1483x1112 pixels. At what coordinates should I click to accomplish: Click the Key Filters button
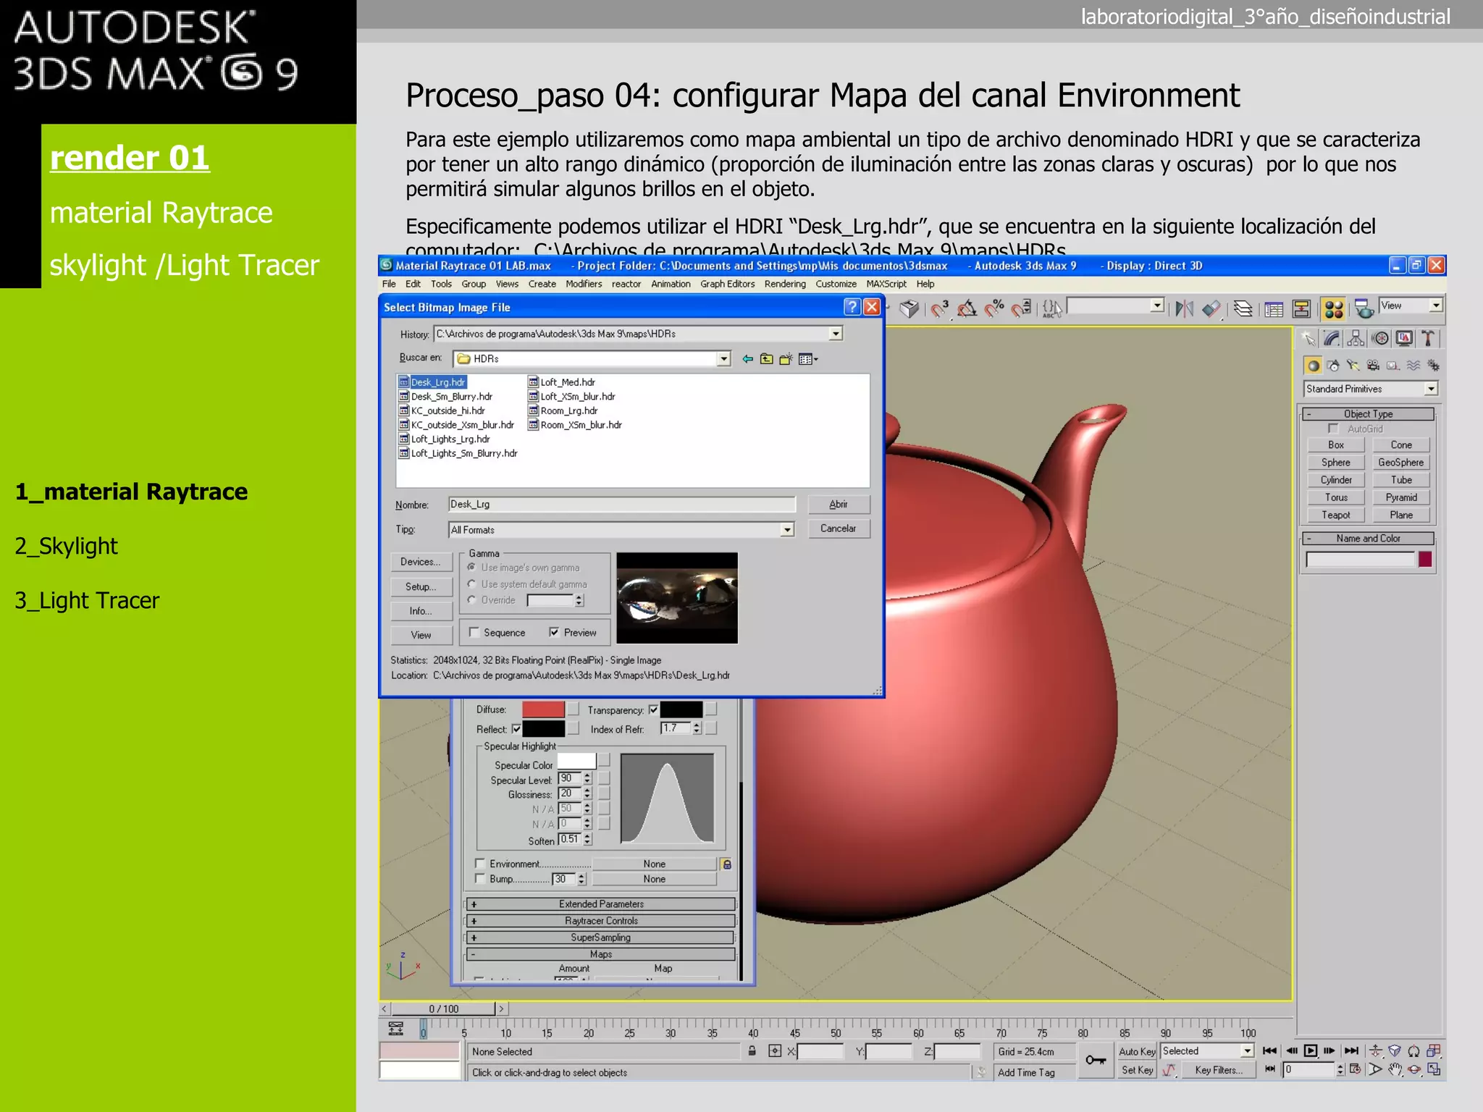tap(1219, 1070)
